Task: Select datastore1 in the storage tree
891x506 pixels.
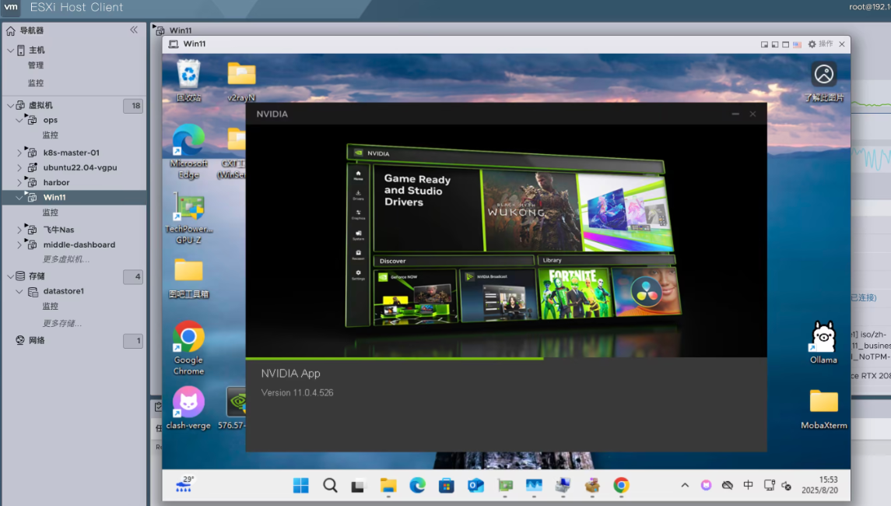Action: 64,291
